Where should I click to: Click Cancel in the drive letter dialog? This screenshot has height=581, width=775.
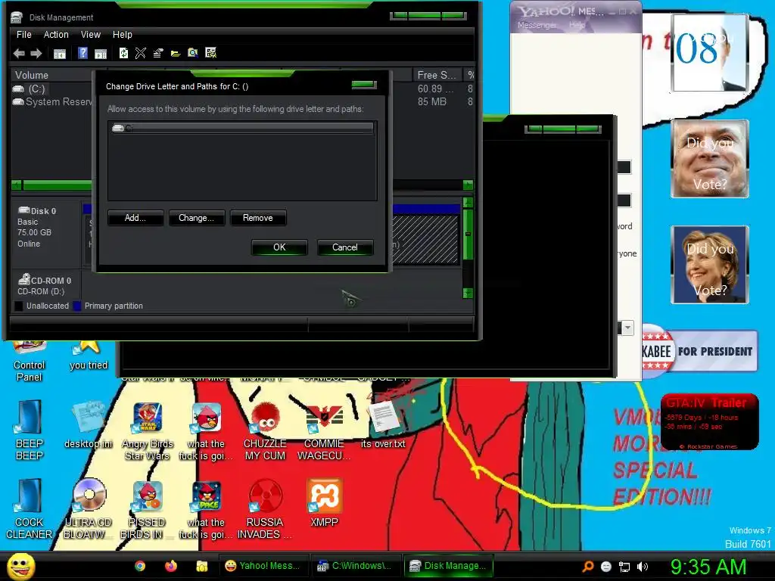click(x=345, y=247)
